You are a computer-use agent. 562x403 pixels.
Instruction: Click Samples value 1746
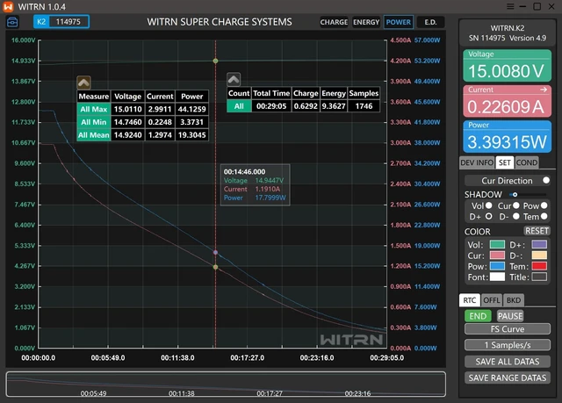(x=364, y=106)
